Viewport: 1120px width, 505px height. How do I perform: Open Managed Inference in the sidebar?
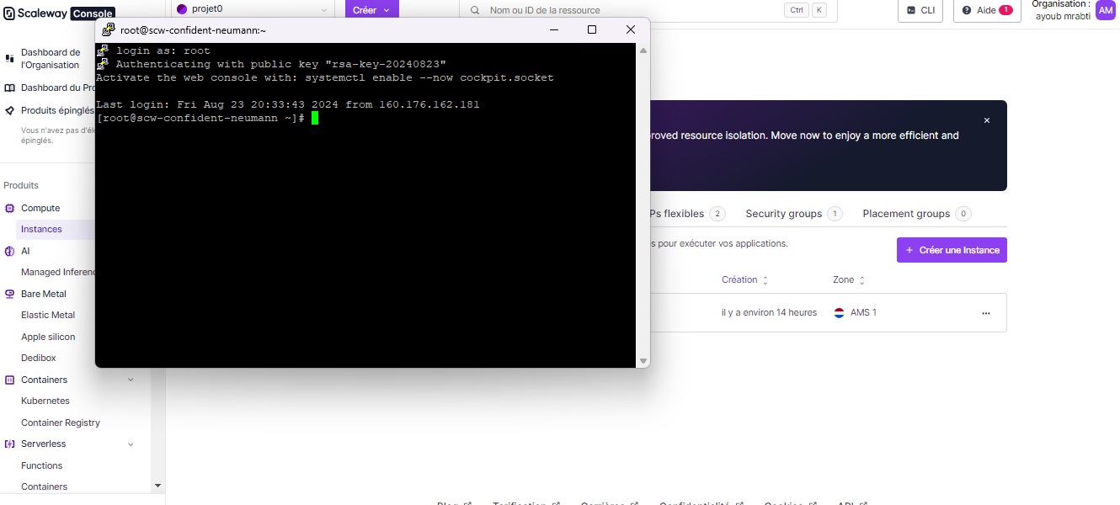tap(58, 272)
